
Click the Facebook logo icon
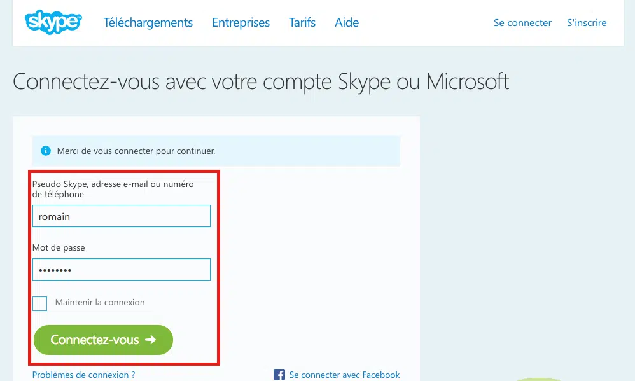[279, 375]
